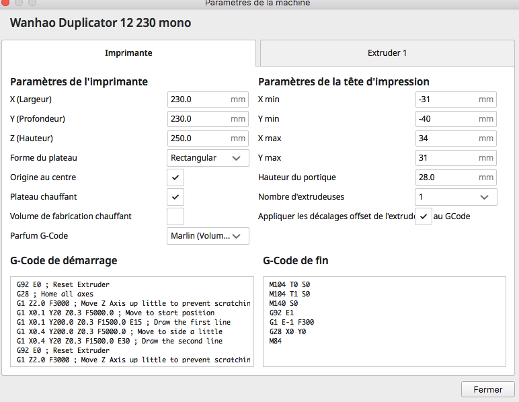Click the G-Code de démarrage heading
Viewport: 519px width, 402px height.
click(64, 260)
